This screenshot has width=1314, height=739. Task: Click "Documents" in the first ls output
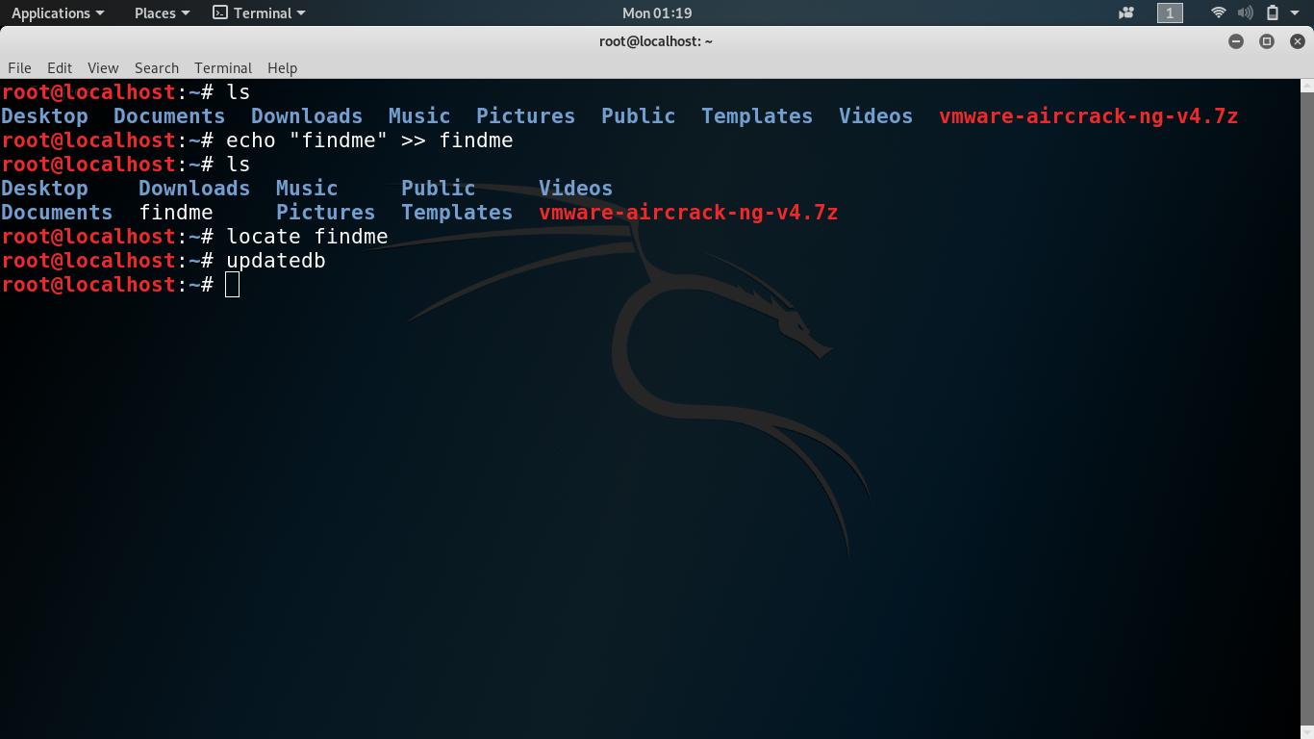(x=169, y=116)
